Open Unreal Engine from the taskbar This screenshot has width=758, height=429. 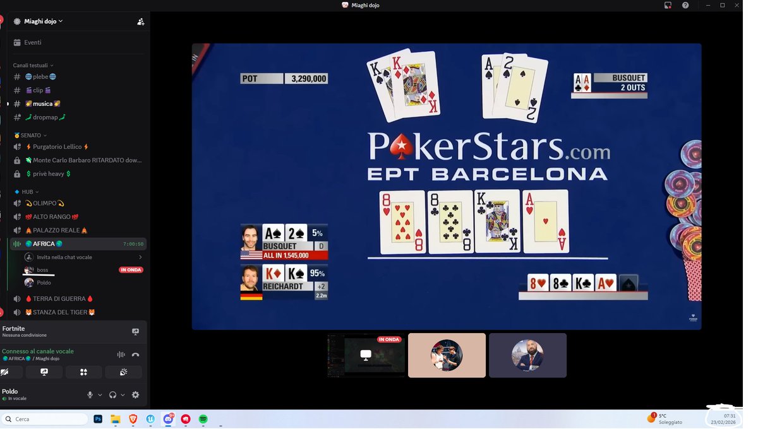point(150,419)
